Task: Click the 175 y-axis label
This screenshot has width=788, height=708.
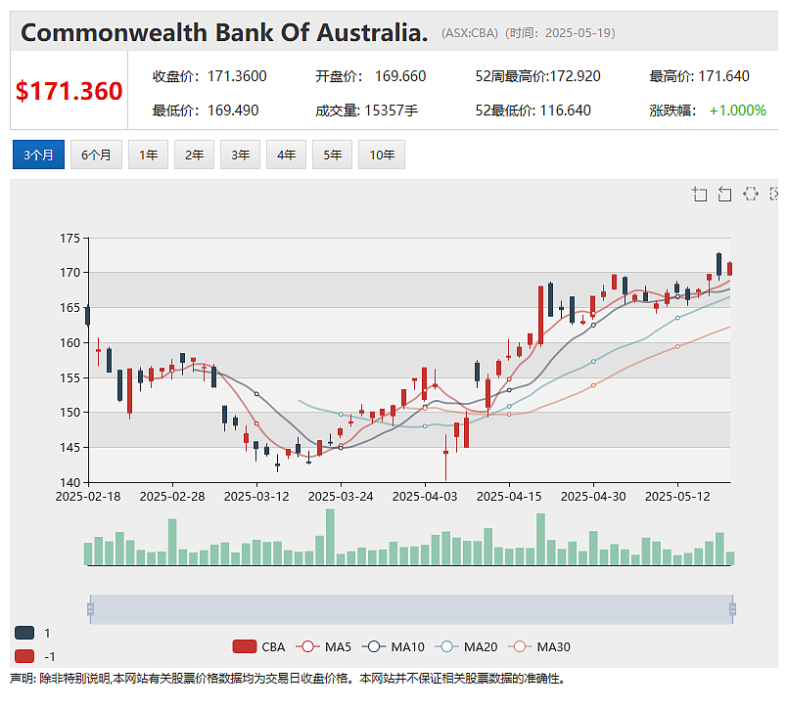Action: coord(70,238)
